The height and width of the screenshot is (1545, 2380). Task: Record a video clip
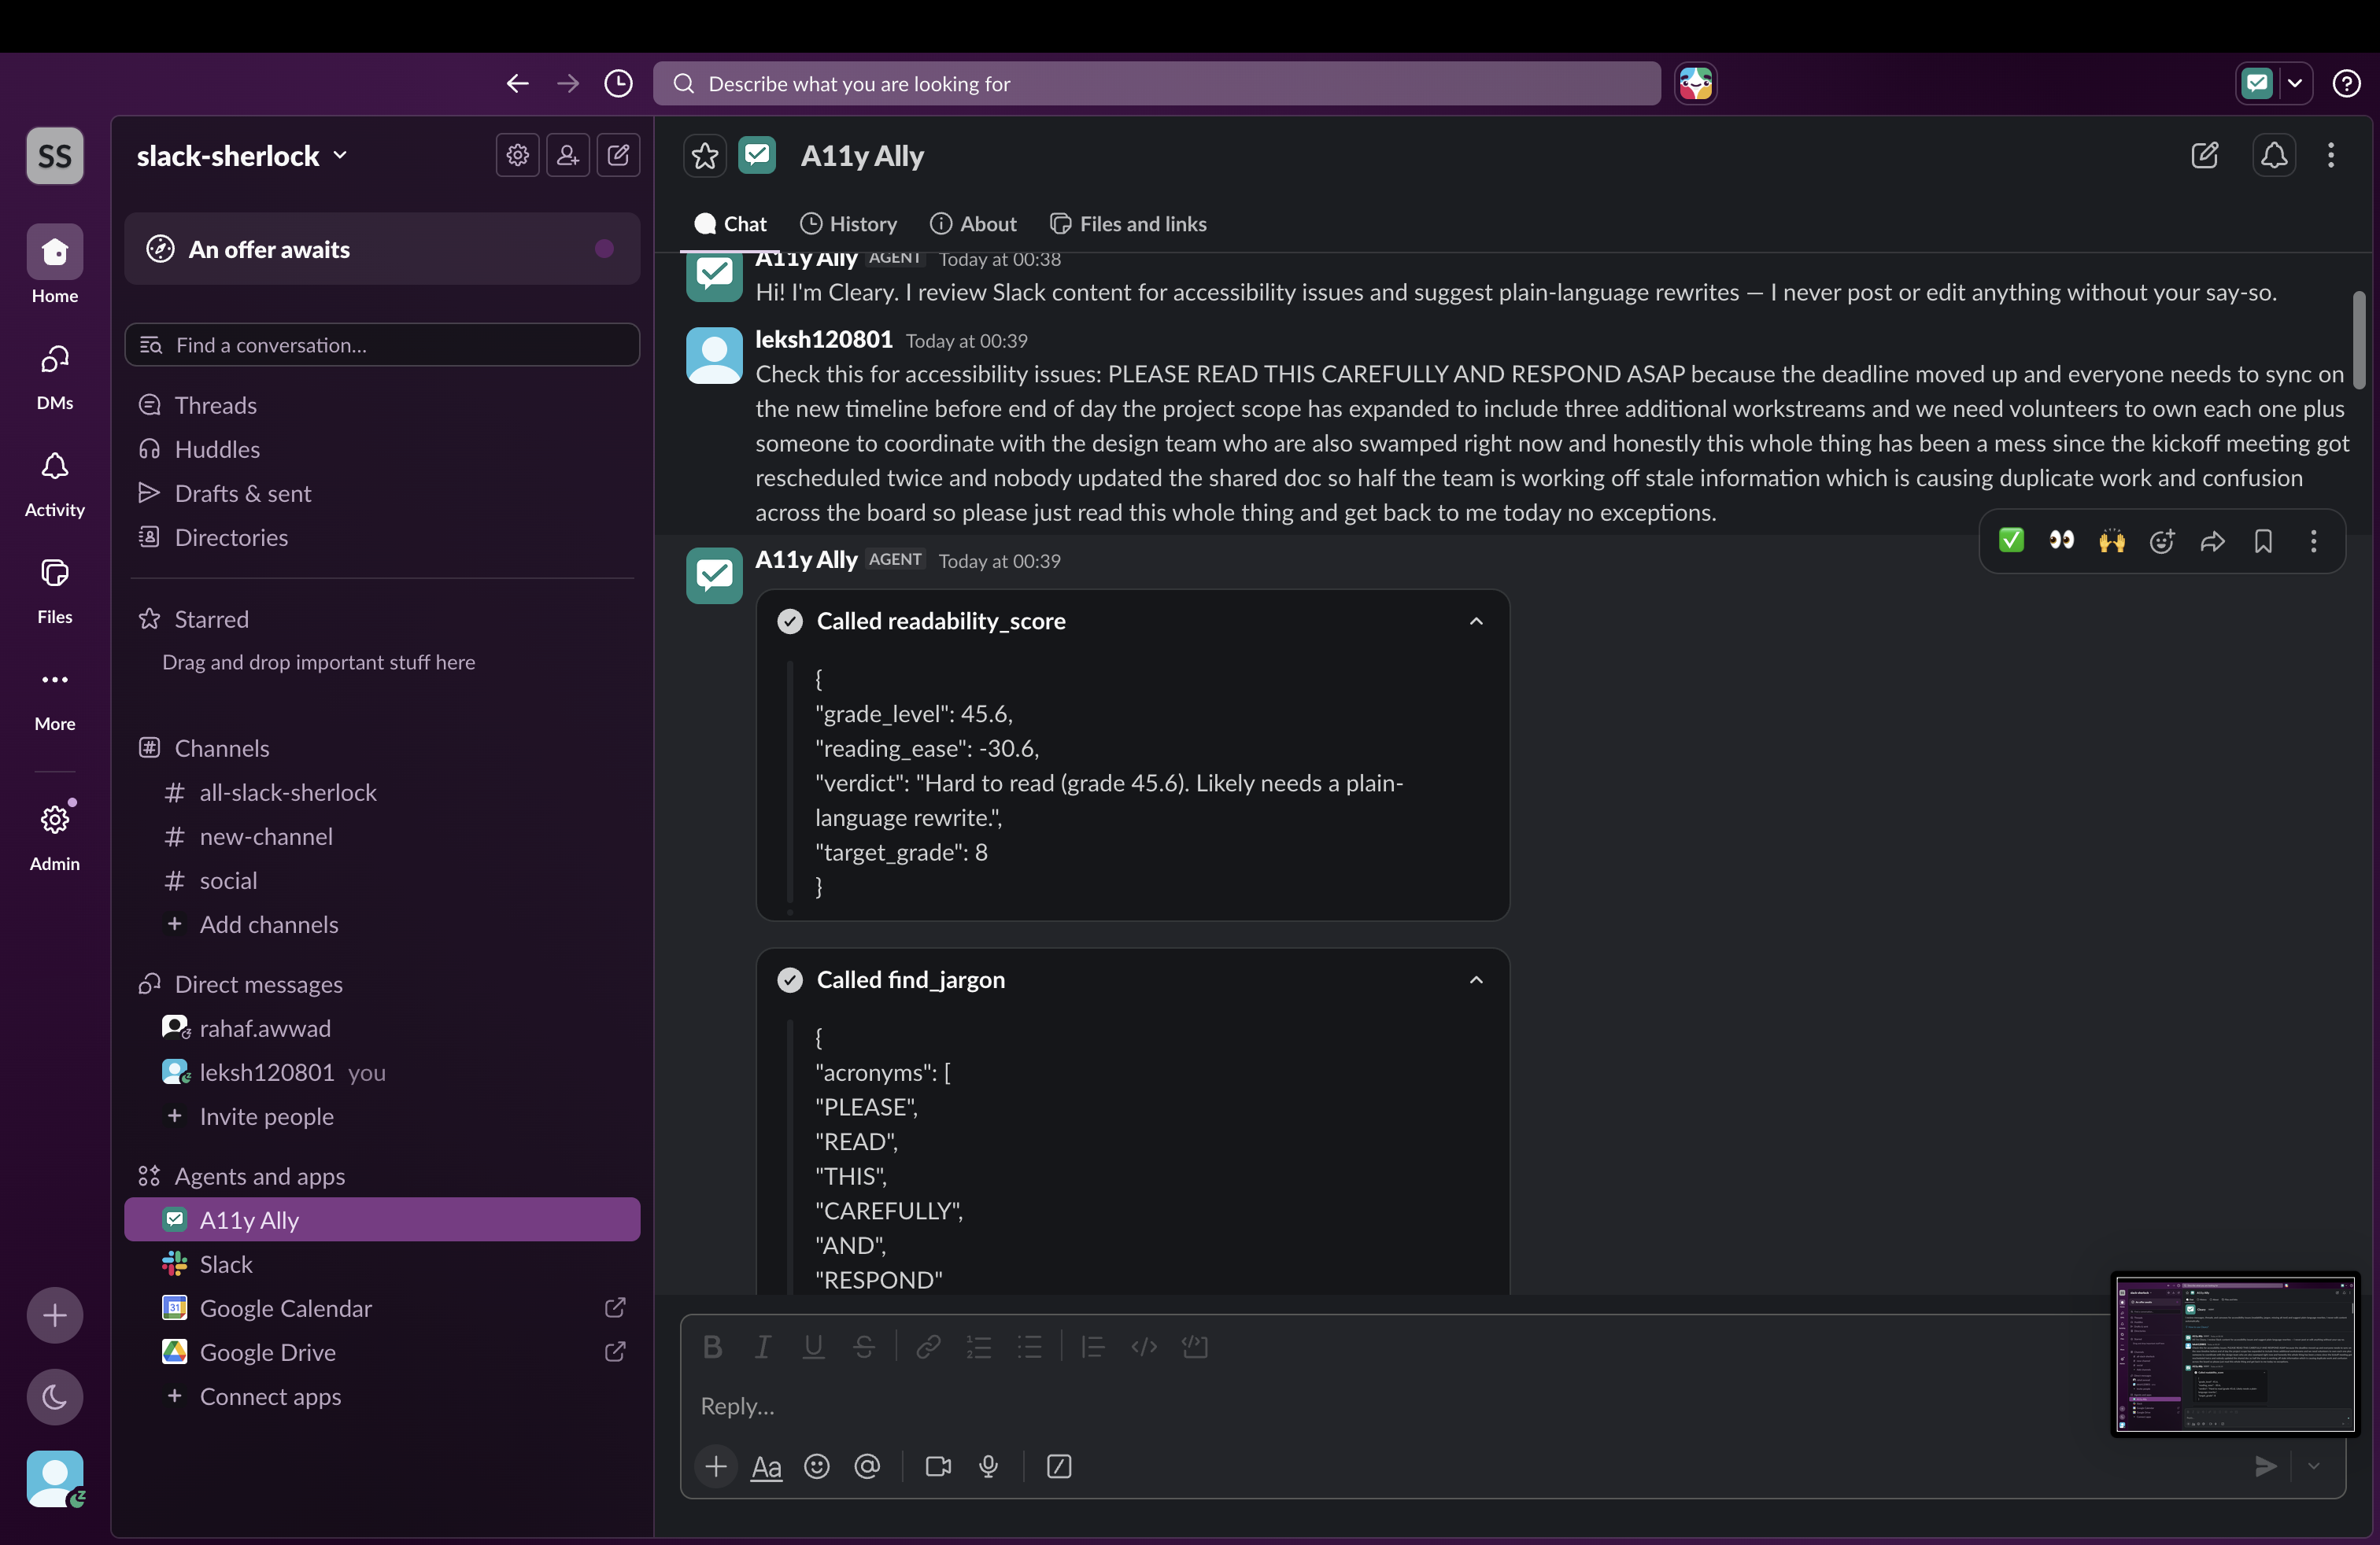click(938, 1466)
